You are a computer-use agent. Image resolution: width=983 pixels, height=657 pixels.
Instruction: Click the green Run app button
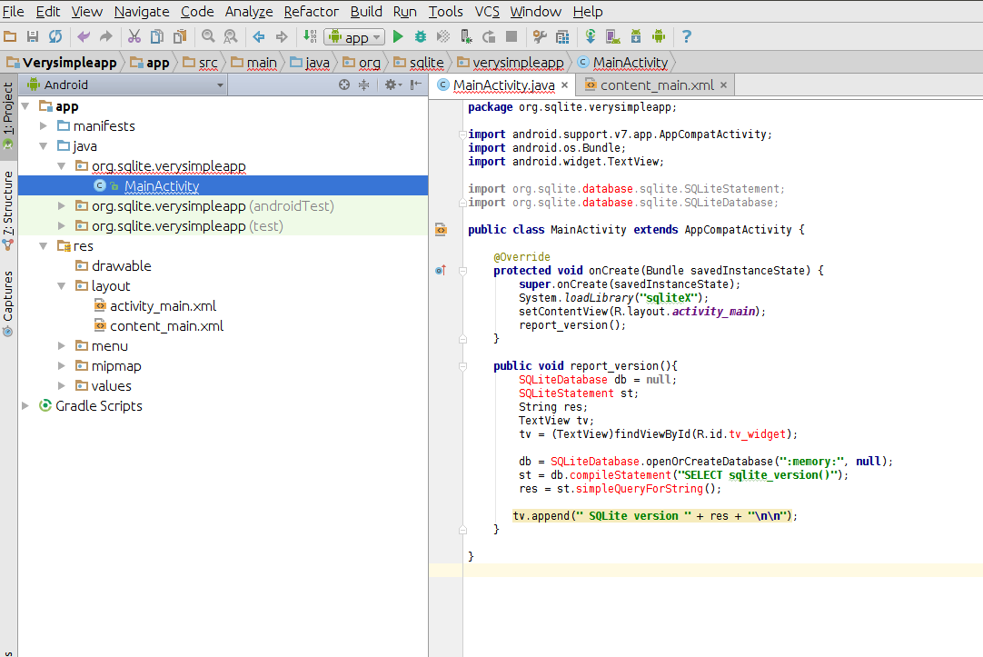[x=398, y=37]
